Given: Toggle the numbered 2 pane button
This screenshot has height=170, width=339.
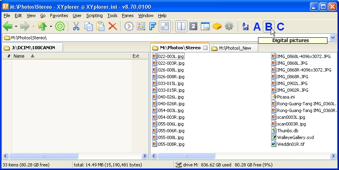Looking at the screenshot, I should pos(193,27).
